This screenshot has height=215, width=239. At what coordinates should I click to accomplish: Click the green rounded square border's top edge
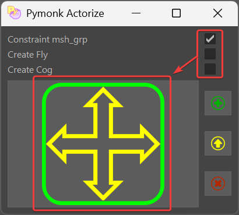pos(103,84)
